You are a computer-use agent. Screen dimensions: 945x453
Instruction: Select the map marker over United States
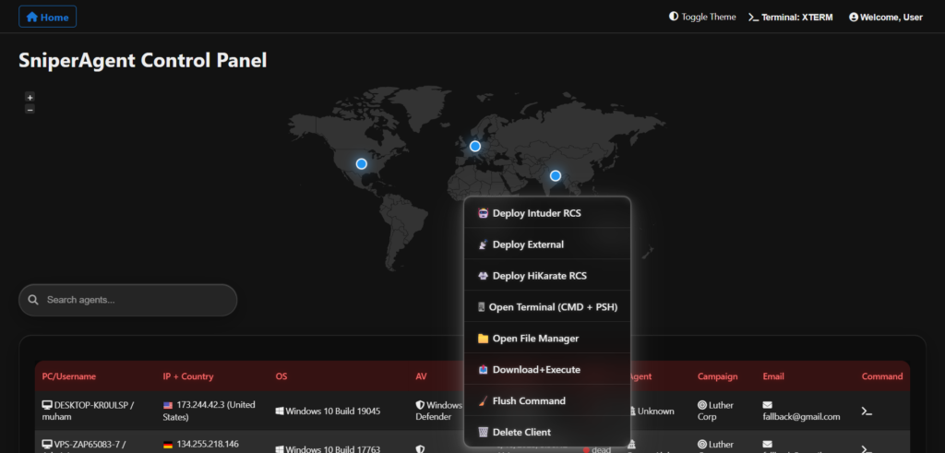362,163
